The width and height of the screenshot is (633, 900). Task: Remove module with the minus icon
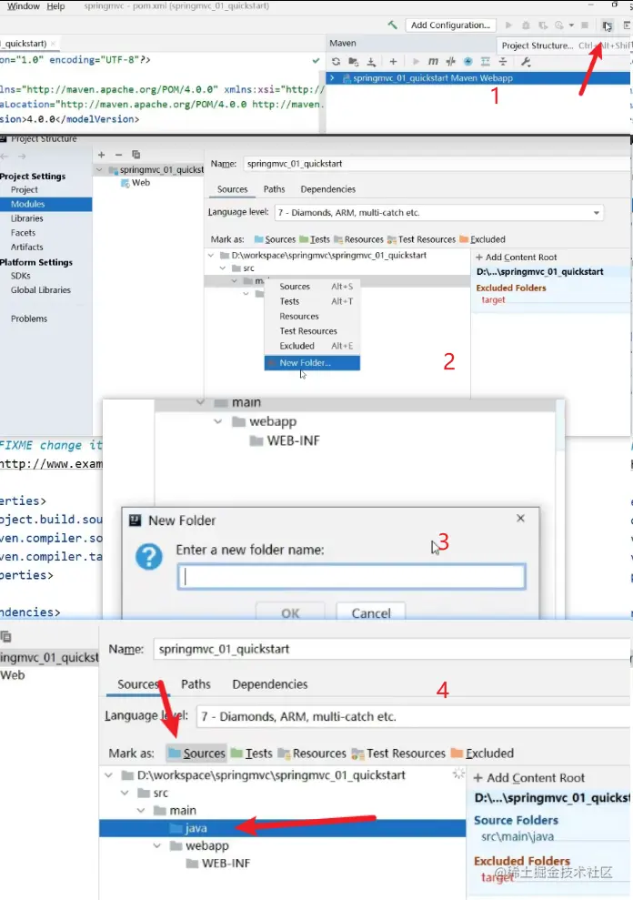tap(118, 155)
